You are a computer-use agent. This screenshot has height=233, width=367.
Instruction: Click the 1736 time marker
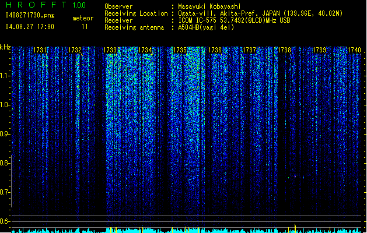pyautogui.click(x=215, y=50)
